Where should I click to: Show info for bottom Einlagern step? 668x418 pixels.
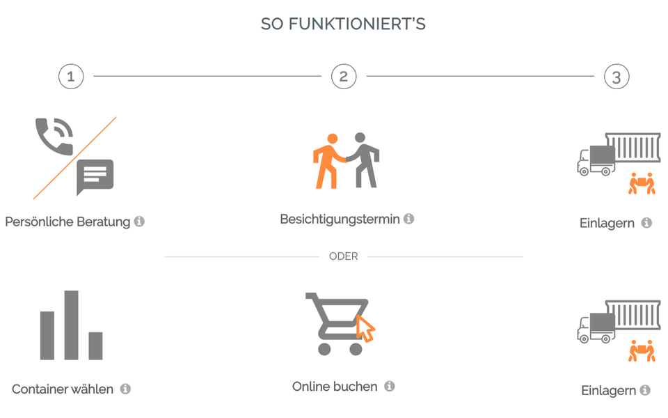tap(645, 390)
